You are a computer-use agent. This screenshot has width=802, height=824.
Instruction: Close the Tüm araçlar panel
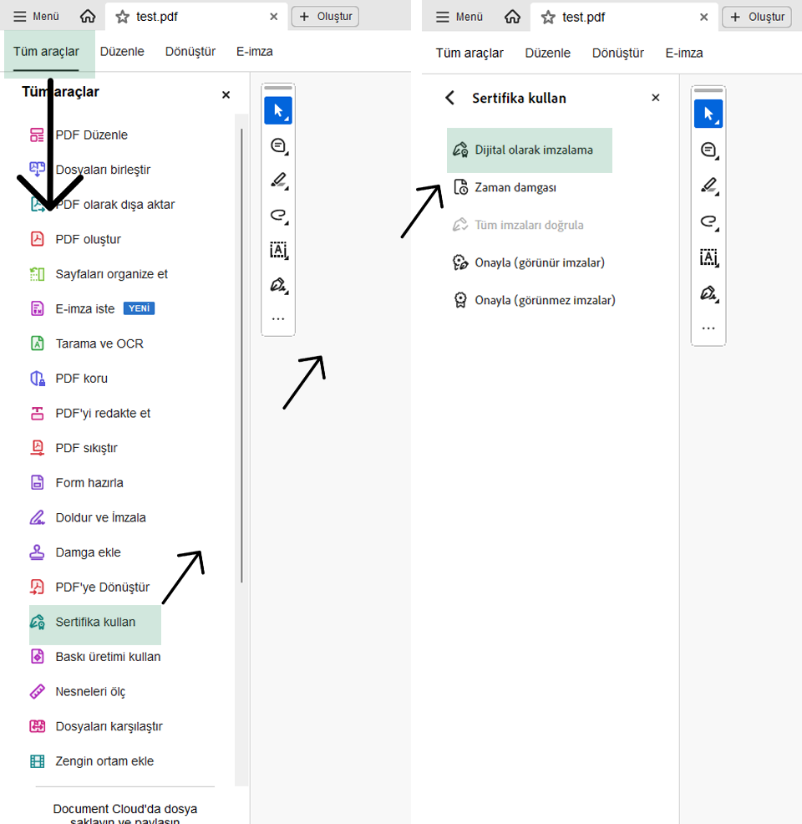click(226, 95)
